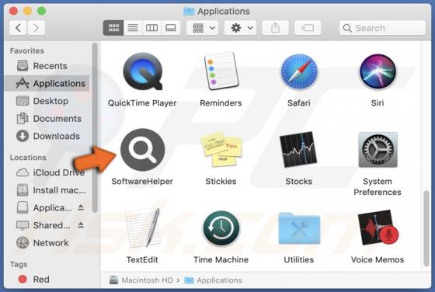
Task: Click the Applications folder icon in title bar
Action: 189,11
